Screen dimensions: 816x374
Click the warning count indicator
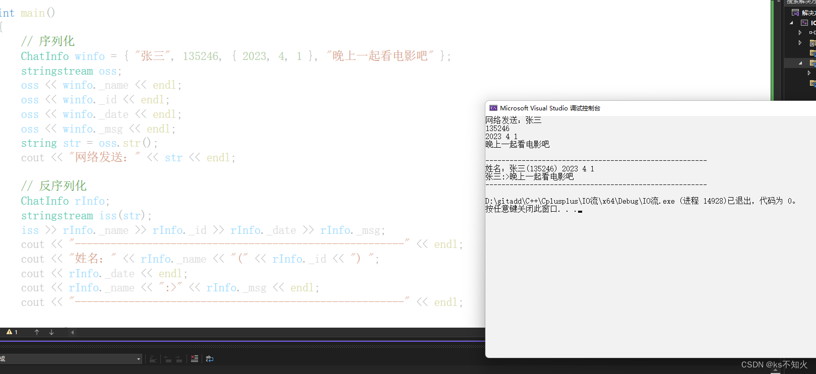click(x=12, y=332)
